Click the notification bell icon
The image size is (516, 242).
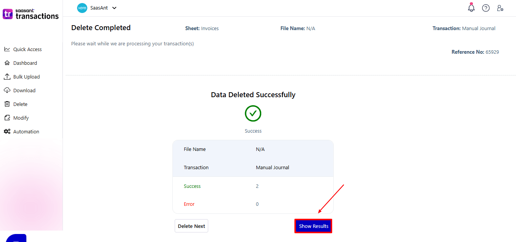point(471,8)
